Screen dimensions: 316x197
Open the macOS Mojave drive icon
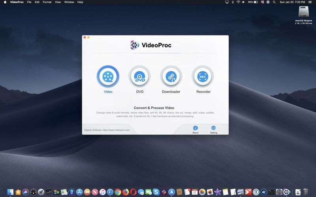click(x=303, y=12)
